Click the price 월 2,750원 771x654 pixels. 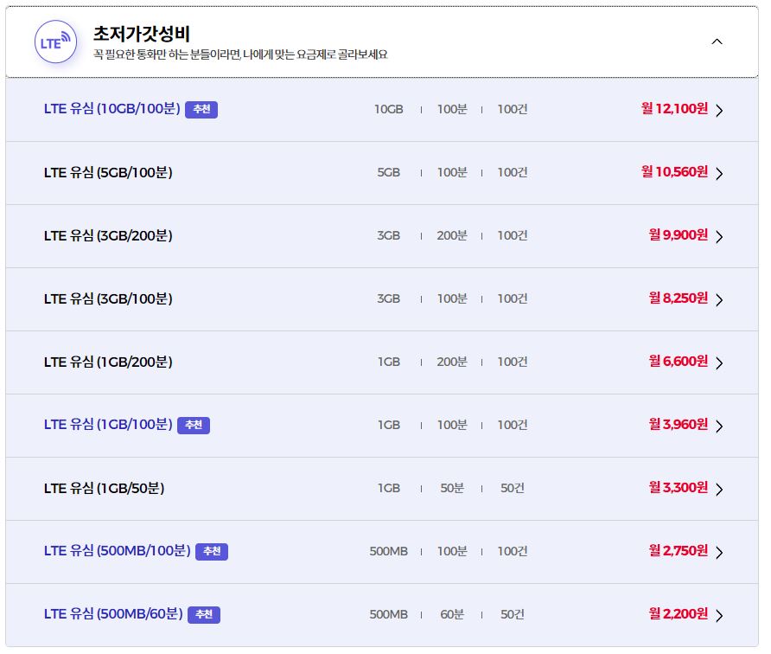tap(679, 550)
